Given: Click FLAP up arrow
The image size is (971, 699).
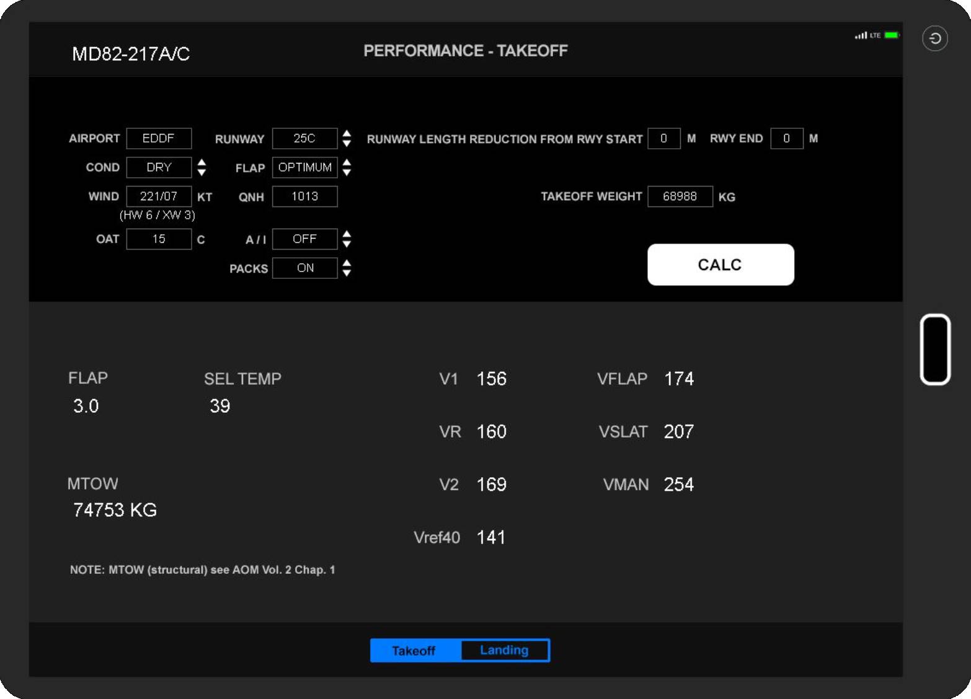Looking at the screenshot, I should 347,162.
